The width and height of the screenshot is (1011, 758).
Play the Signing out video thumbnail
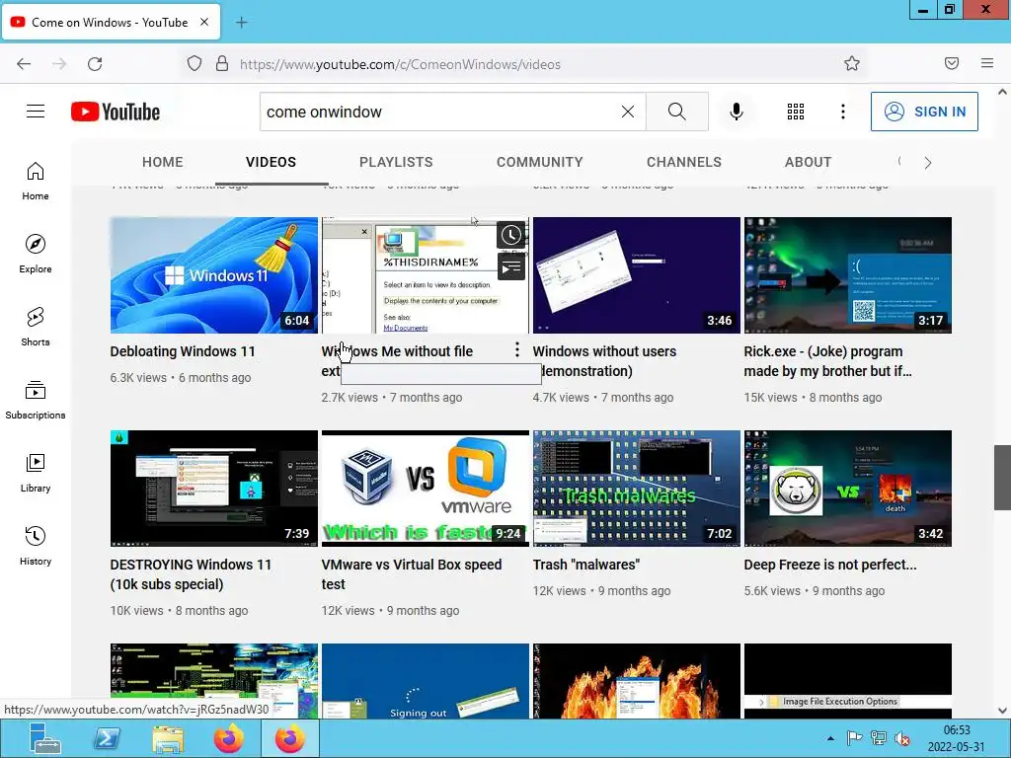(x=426, y=681)
